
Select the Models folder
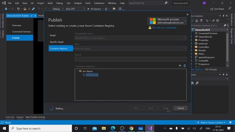(202, 51)
